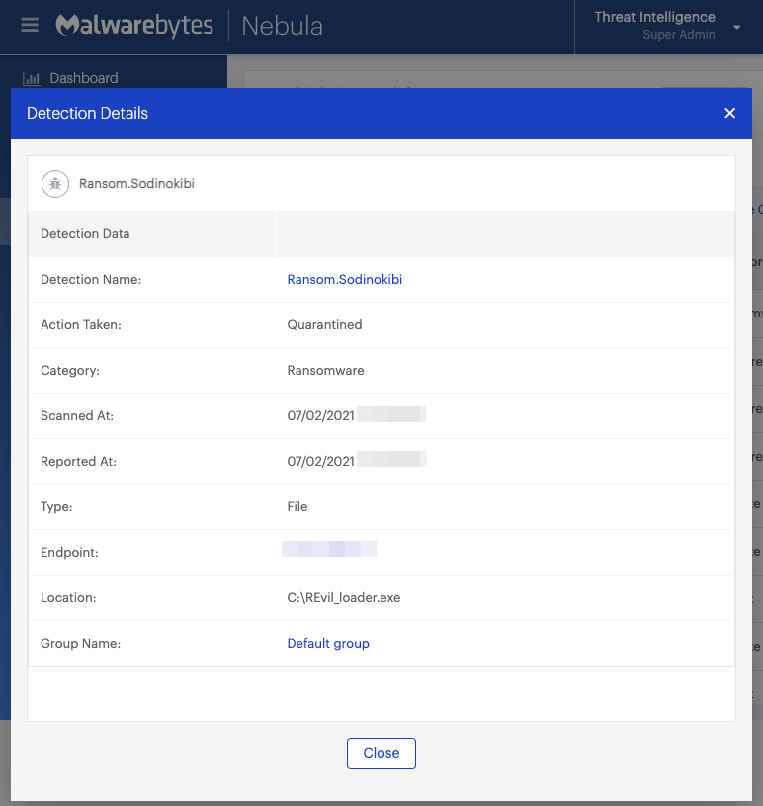
Task: Click the Close button
Action: click(x=381, y=753)
